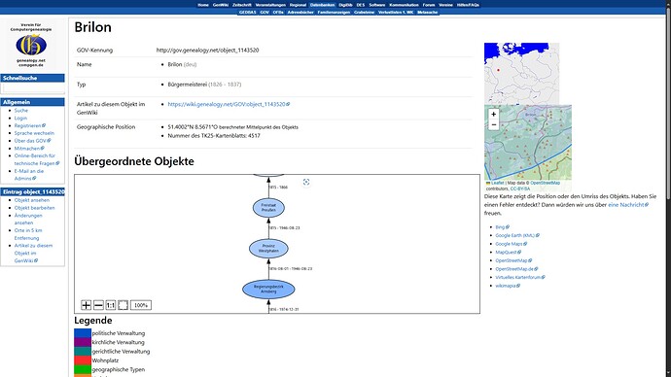The height and width of the screenshot is (377, 671).
Task: Open Online-Bereich für technische Fragen link
Action: (37, 159)
